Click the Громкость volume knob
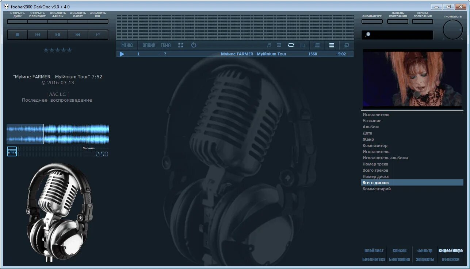Screen dimensions: 470x269 pyautogui.click(x=453, y=30)
